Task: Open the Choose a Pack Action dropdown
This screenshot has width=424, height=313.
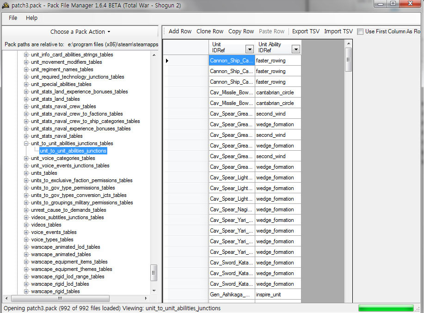Action: click(80, 32)
